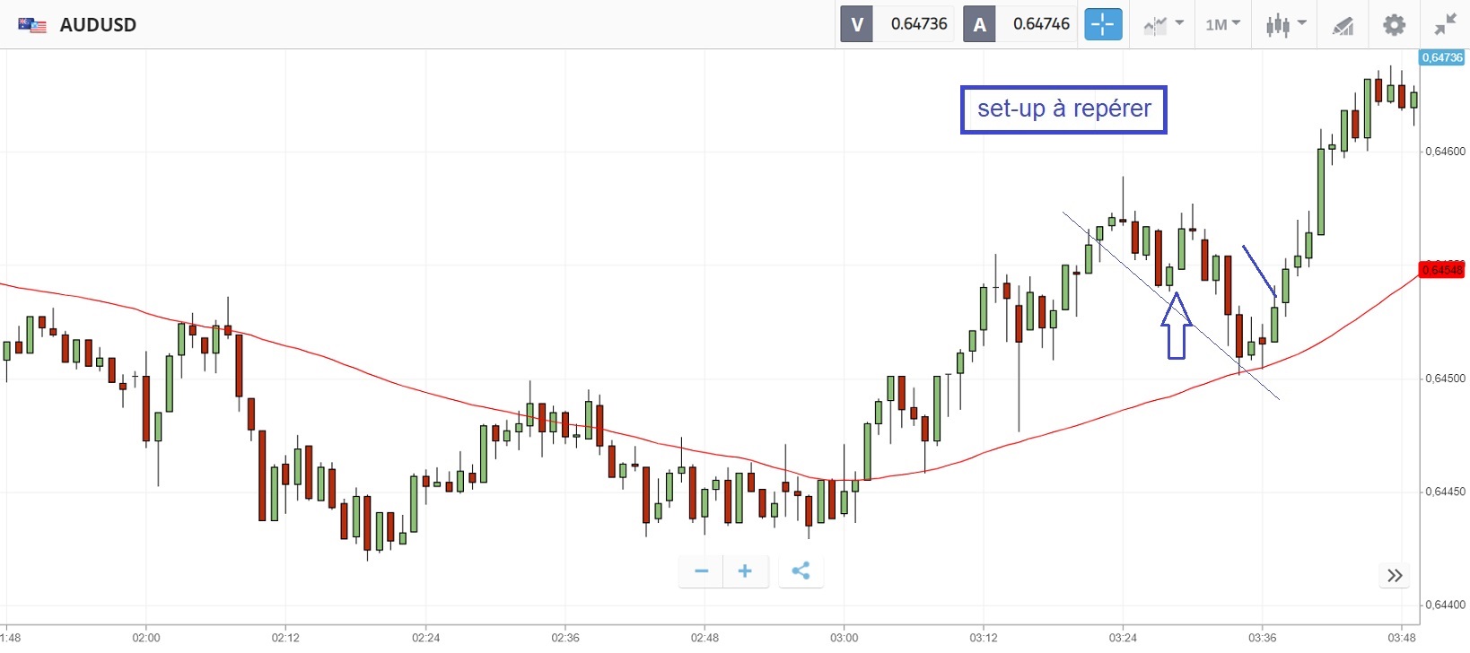Click the V sell price 0.64736 button
Viewport: 1470px width, 653px height.
[x=895, y=24]
